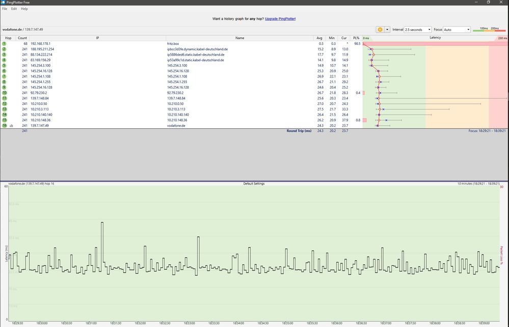Select IP 10.210.3.113 in IP column
The width and height of the screenshot is (509, 327).
point(40,109)
